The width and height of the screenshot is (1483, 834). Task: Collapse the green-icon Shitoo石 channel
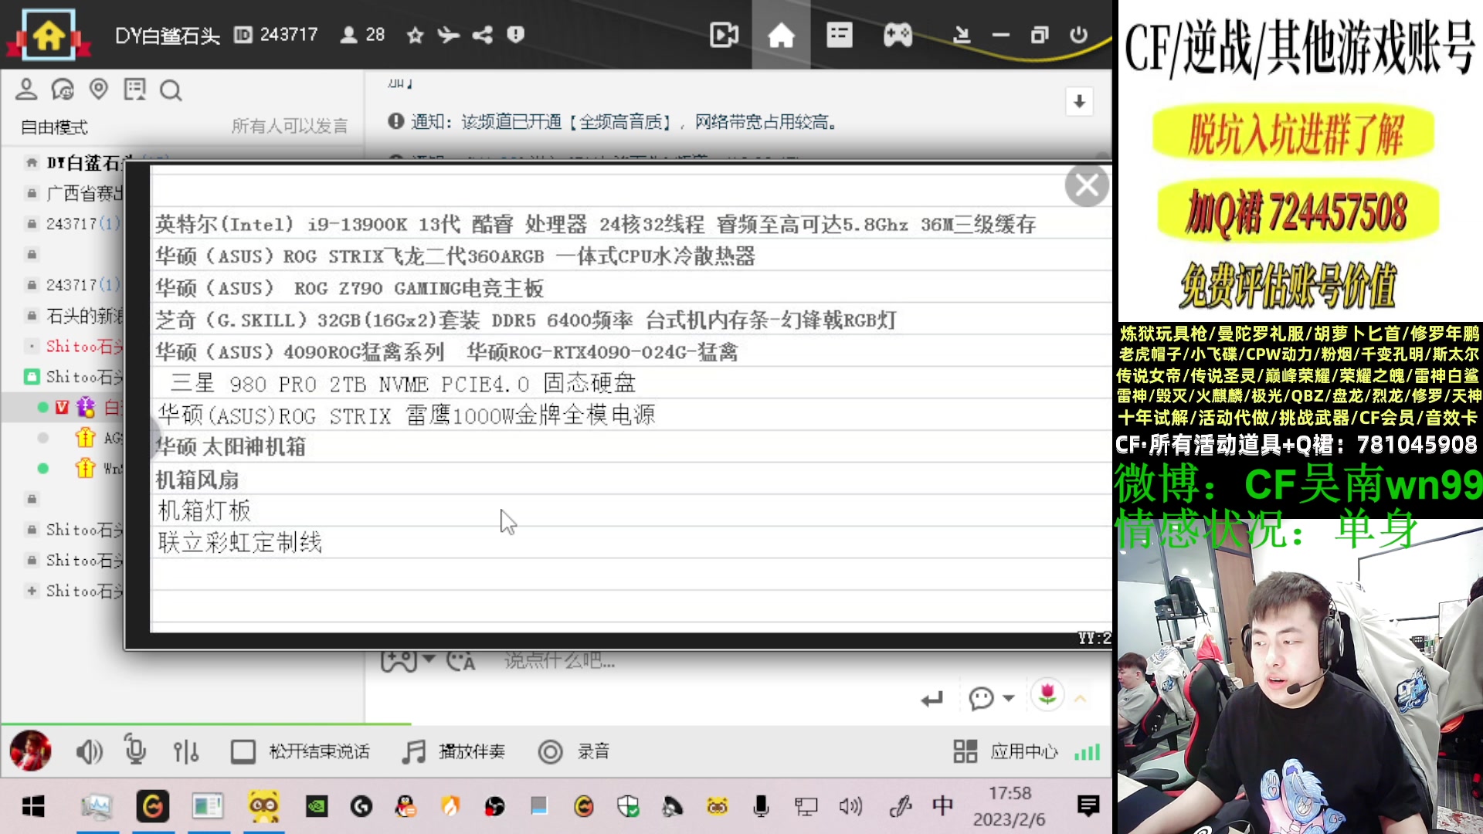32,377
